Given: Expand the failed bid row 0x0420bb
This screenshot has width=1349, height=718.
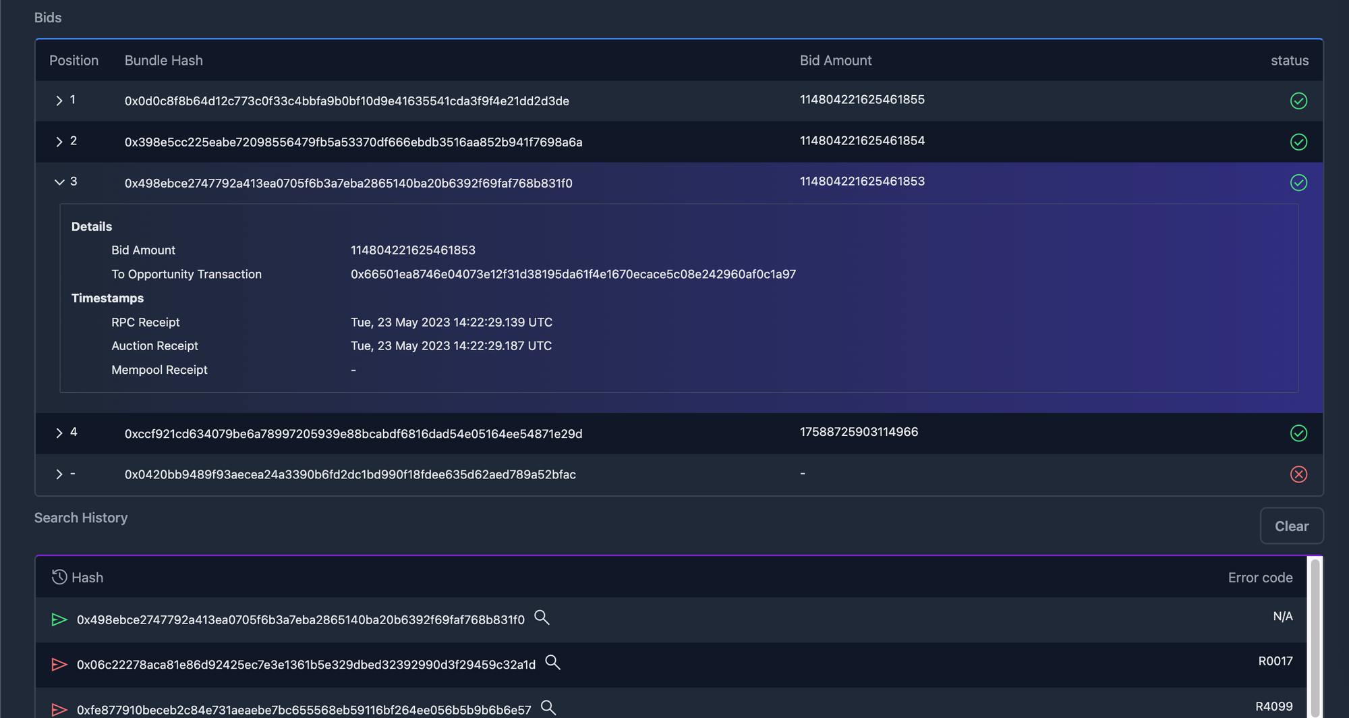Looking at the screenshot, I should click(x=59, y=474).
